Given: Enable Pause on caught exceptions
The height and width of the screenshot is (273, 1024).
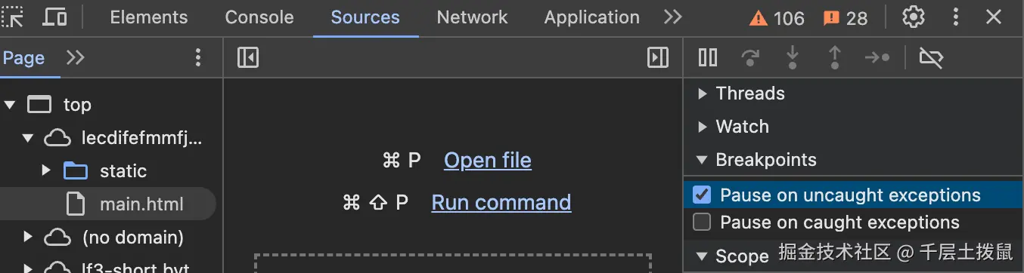Looking at the screenshot, I should click(702, 222).
